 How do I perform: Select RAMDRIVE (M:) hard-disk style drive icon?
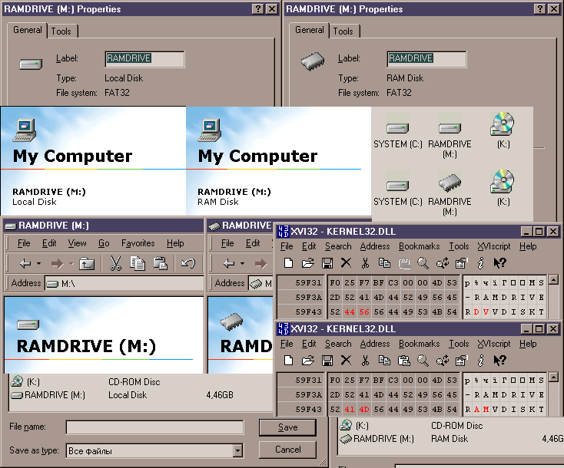[450, 127]
